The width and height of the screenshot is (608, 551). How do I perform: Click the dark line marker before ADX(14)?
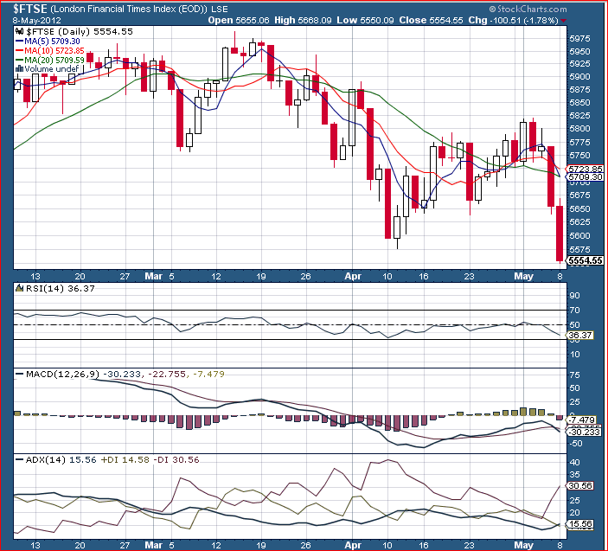(x=19, y=460)
